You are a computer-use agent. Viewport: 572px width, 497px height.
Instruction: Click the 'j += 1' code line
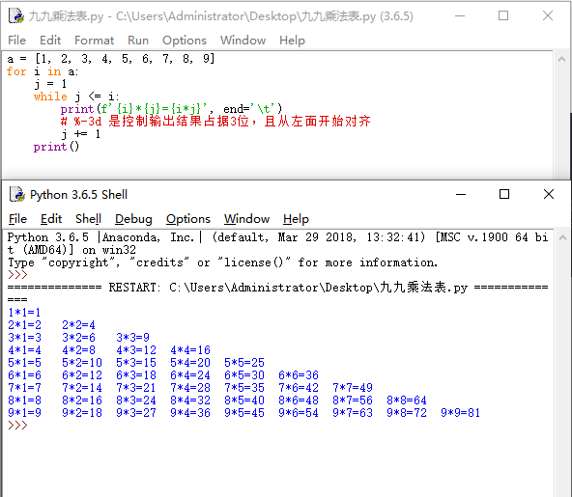80,134
